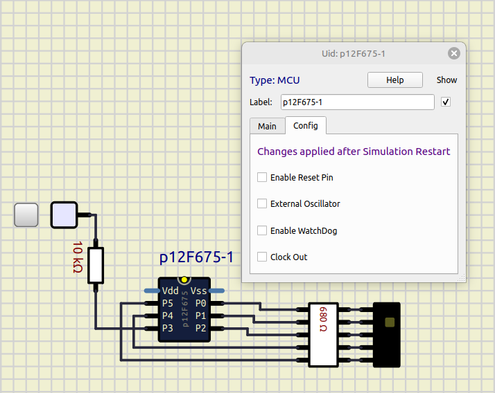Click the gray push button component

pyautogui.click(x=26, y=215)
